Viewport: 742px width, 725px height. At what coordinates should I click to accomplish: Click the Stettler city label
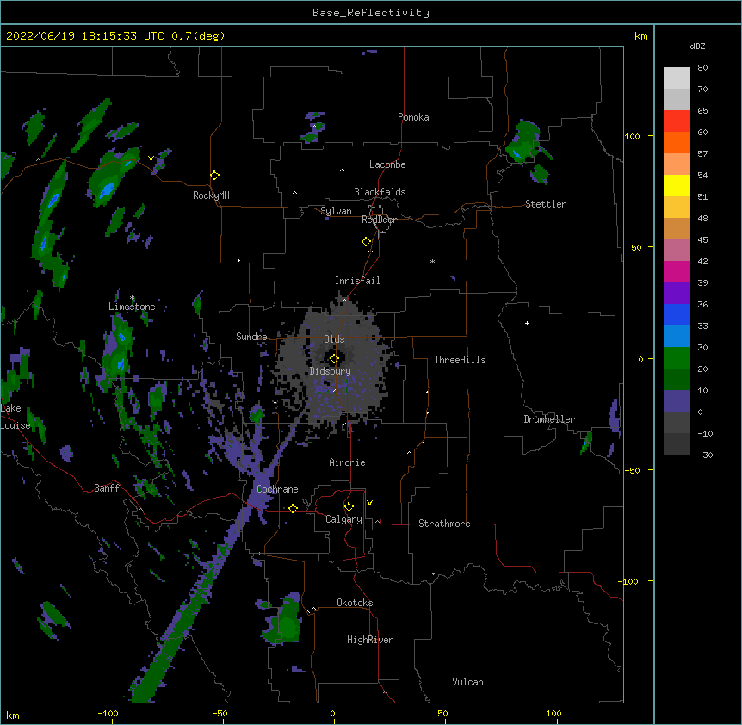click(x=546, y=204)
